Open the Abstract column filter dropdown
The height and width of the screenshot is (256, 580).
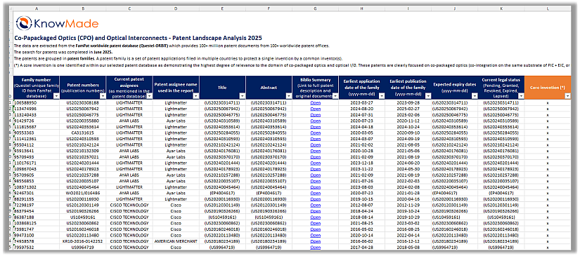(x=288, y=96)
